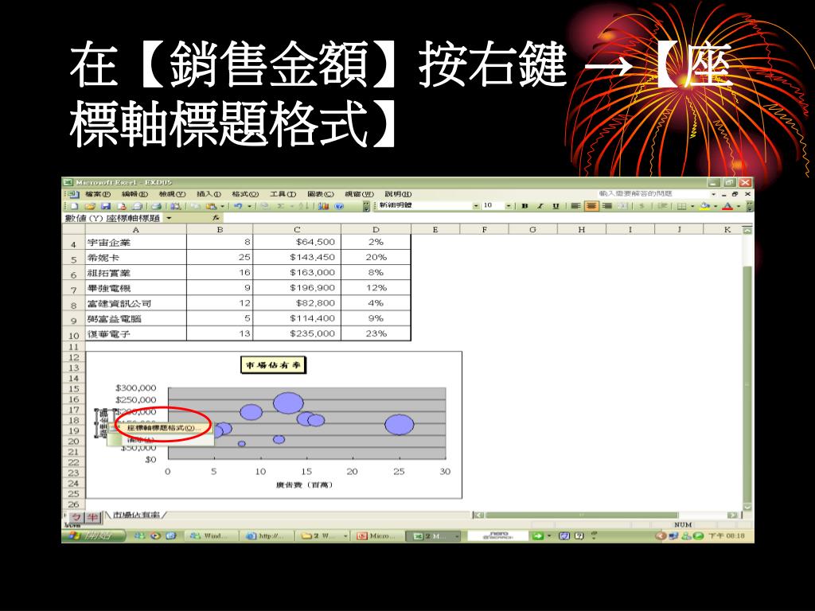Click the largest bubble at x=25

coord(400,425)
